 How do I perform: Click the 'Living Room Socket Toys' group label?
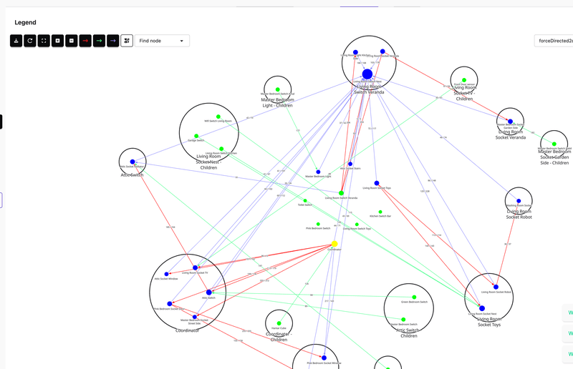489,322
